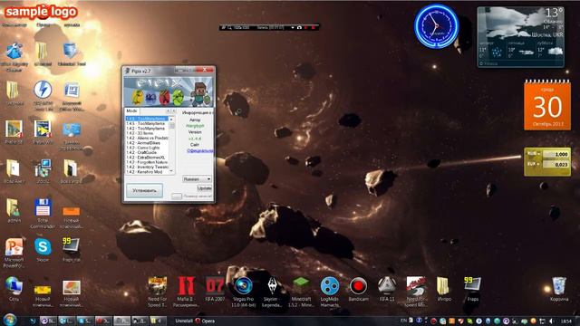Click the taskbar clock showing 18:54
The height and width of the screenshot is (326, 580).
[565, 321]
